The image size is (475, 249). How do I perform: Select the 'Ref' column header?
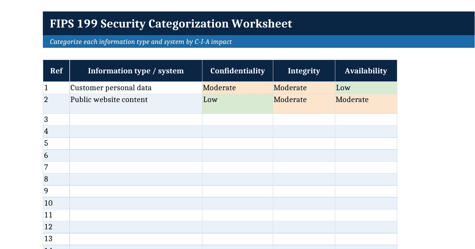pyautogui.click(x=56, y=71)
